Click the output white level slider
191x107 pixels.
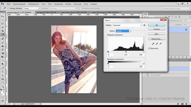pyautogui.click(x=144, y=63)
